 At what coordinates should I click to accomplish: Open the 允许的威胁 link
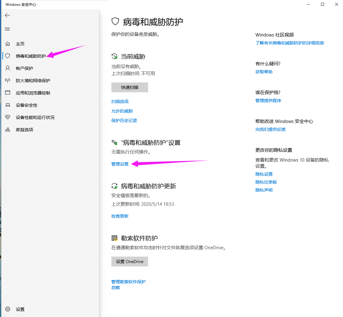click(122, 111)
